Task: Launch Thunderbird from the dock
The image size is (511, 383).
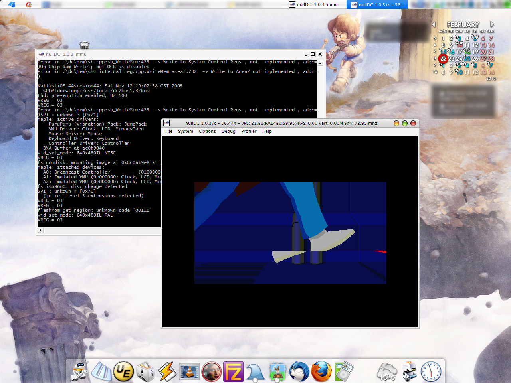Action: [299, 371]
